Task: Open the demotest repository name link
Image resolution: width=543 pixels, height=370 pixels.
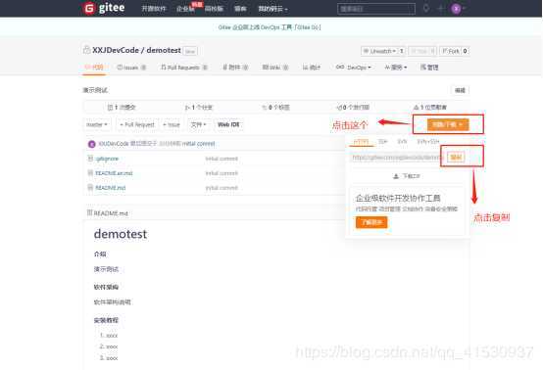Action: point(164,50)
